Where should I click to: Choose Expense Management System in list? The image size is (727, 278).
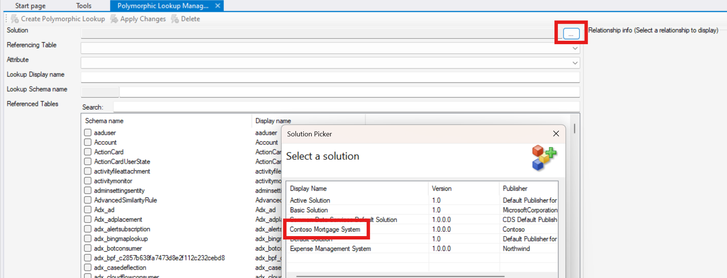tap(330, 249)
